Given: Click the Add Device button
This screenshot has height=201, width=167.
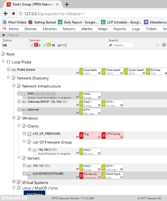Looking at the screenshot, I should (35, 193).
